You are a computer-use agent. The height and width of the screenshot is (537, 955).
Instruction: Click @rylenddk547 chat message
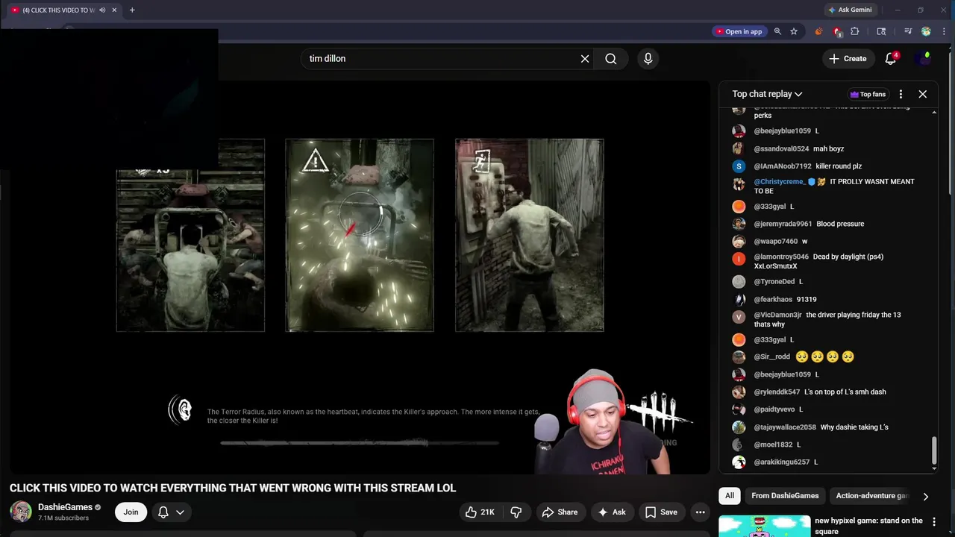pos(828,392)
